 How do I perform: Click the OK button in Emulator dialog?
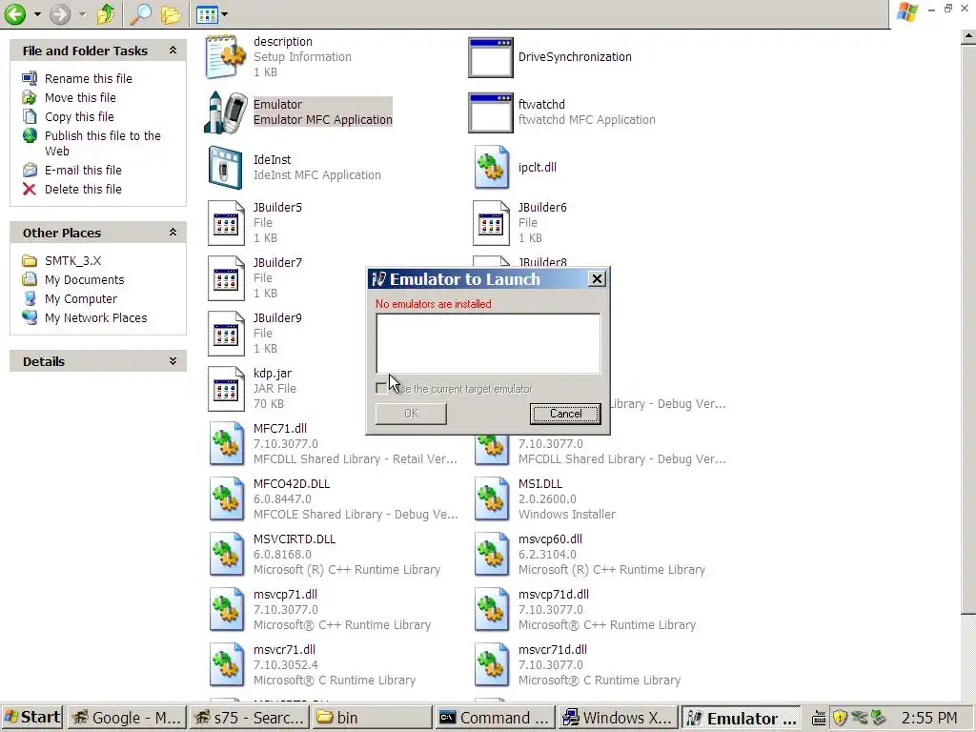[411, 414]
